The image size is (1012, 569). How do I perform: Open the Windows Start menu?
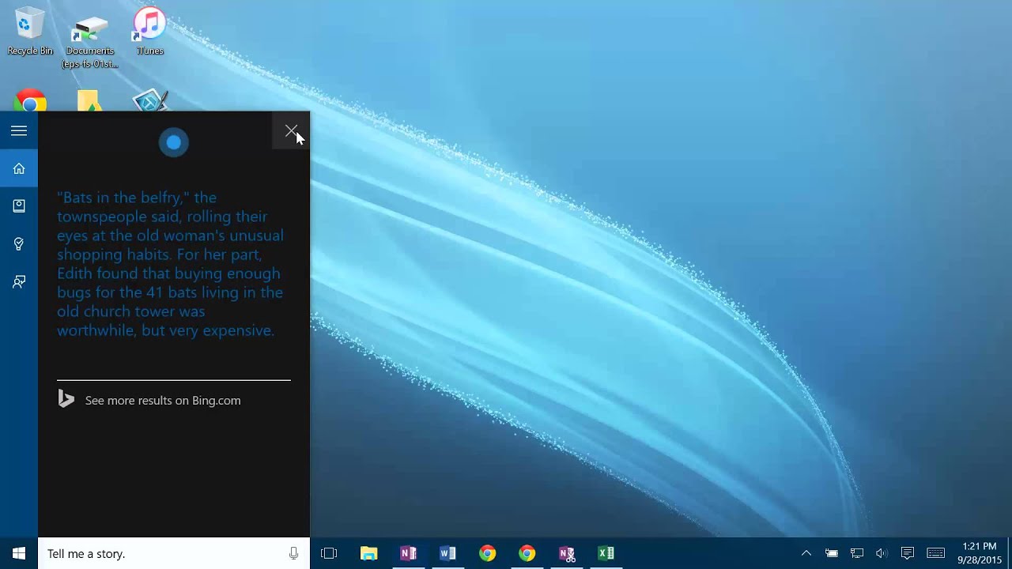tap(19, 553)
